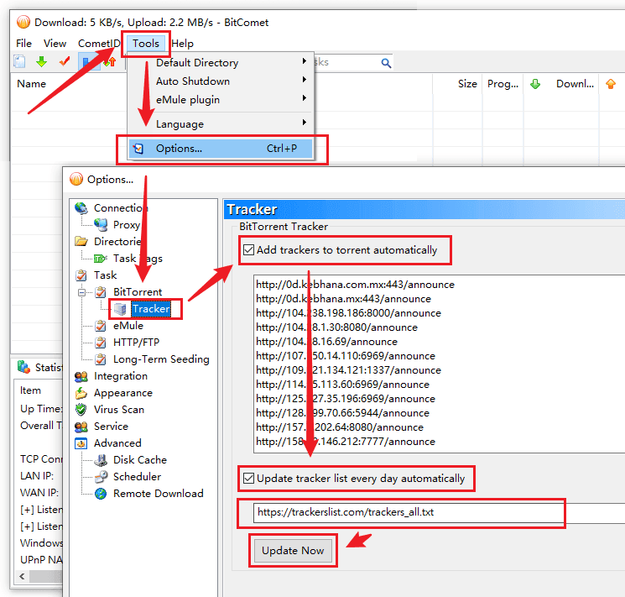Disable Add trackers to torrent automatically
625x597 pixels.
click(x=248, y=249)
